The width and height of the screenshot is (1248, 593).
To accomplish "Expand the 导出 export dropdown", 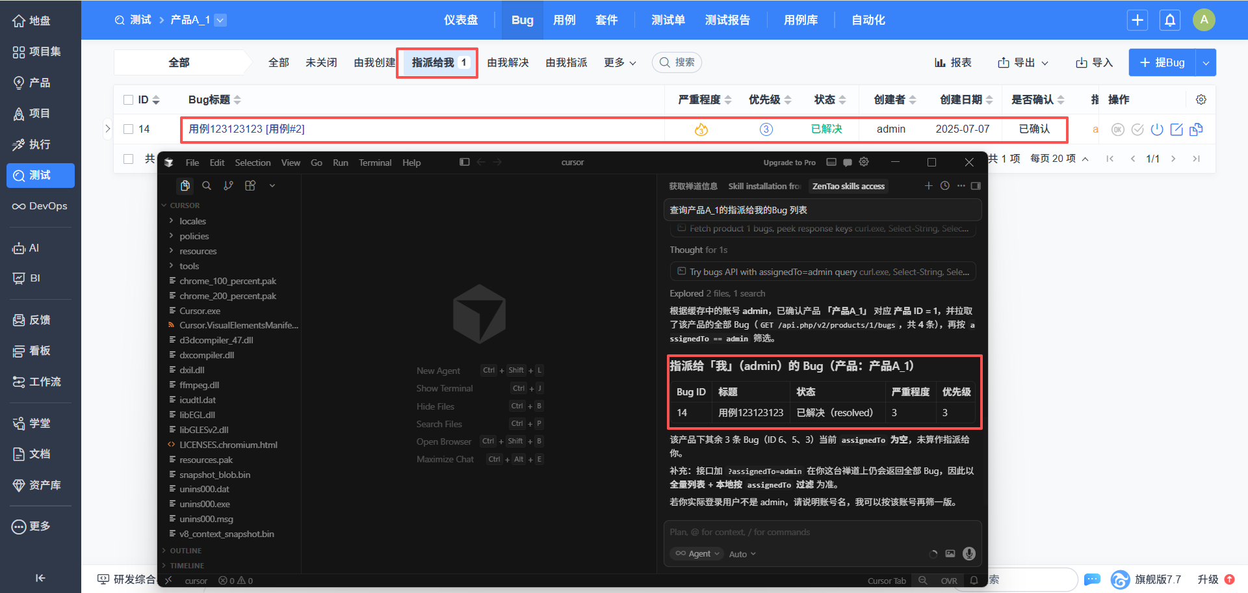I will coord(1023,62).
